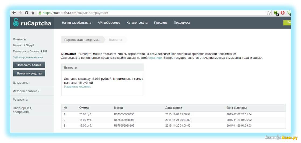
Task: Go to browser home page icon
Action: [33, 13]
